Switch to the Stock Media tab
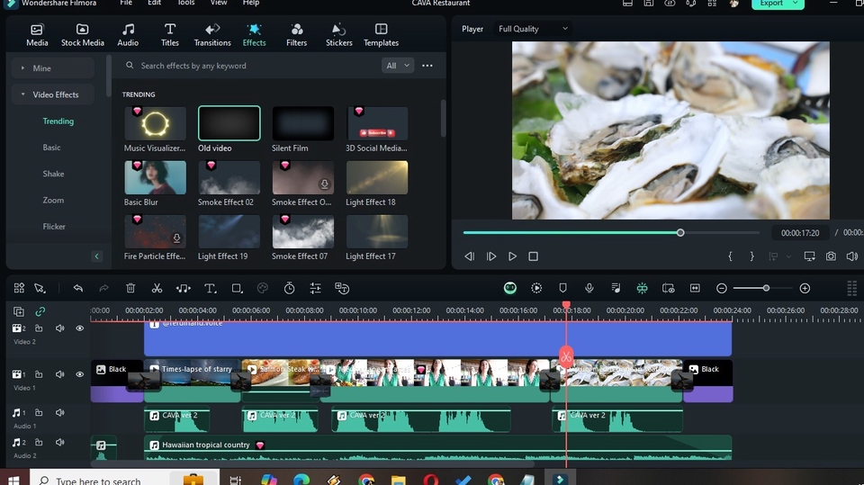Viewport: 864px width, 485px height. point(82,35)
